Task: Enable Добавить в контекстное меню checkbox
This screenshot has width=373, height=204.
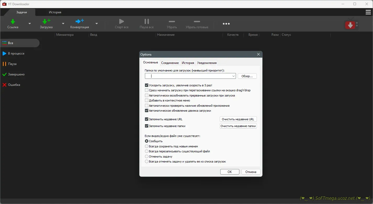Action: point(146,100)
